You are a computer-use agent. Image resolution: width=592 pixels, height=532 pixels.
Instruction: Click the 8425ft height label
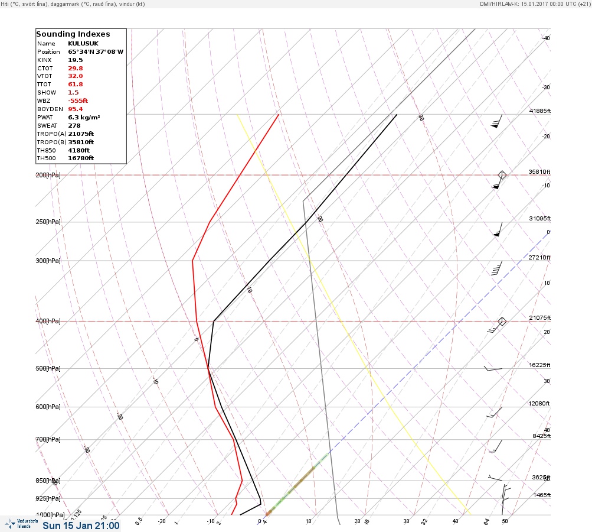point(542,436)
